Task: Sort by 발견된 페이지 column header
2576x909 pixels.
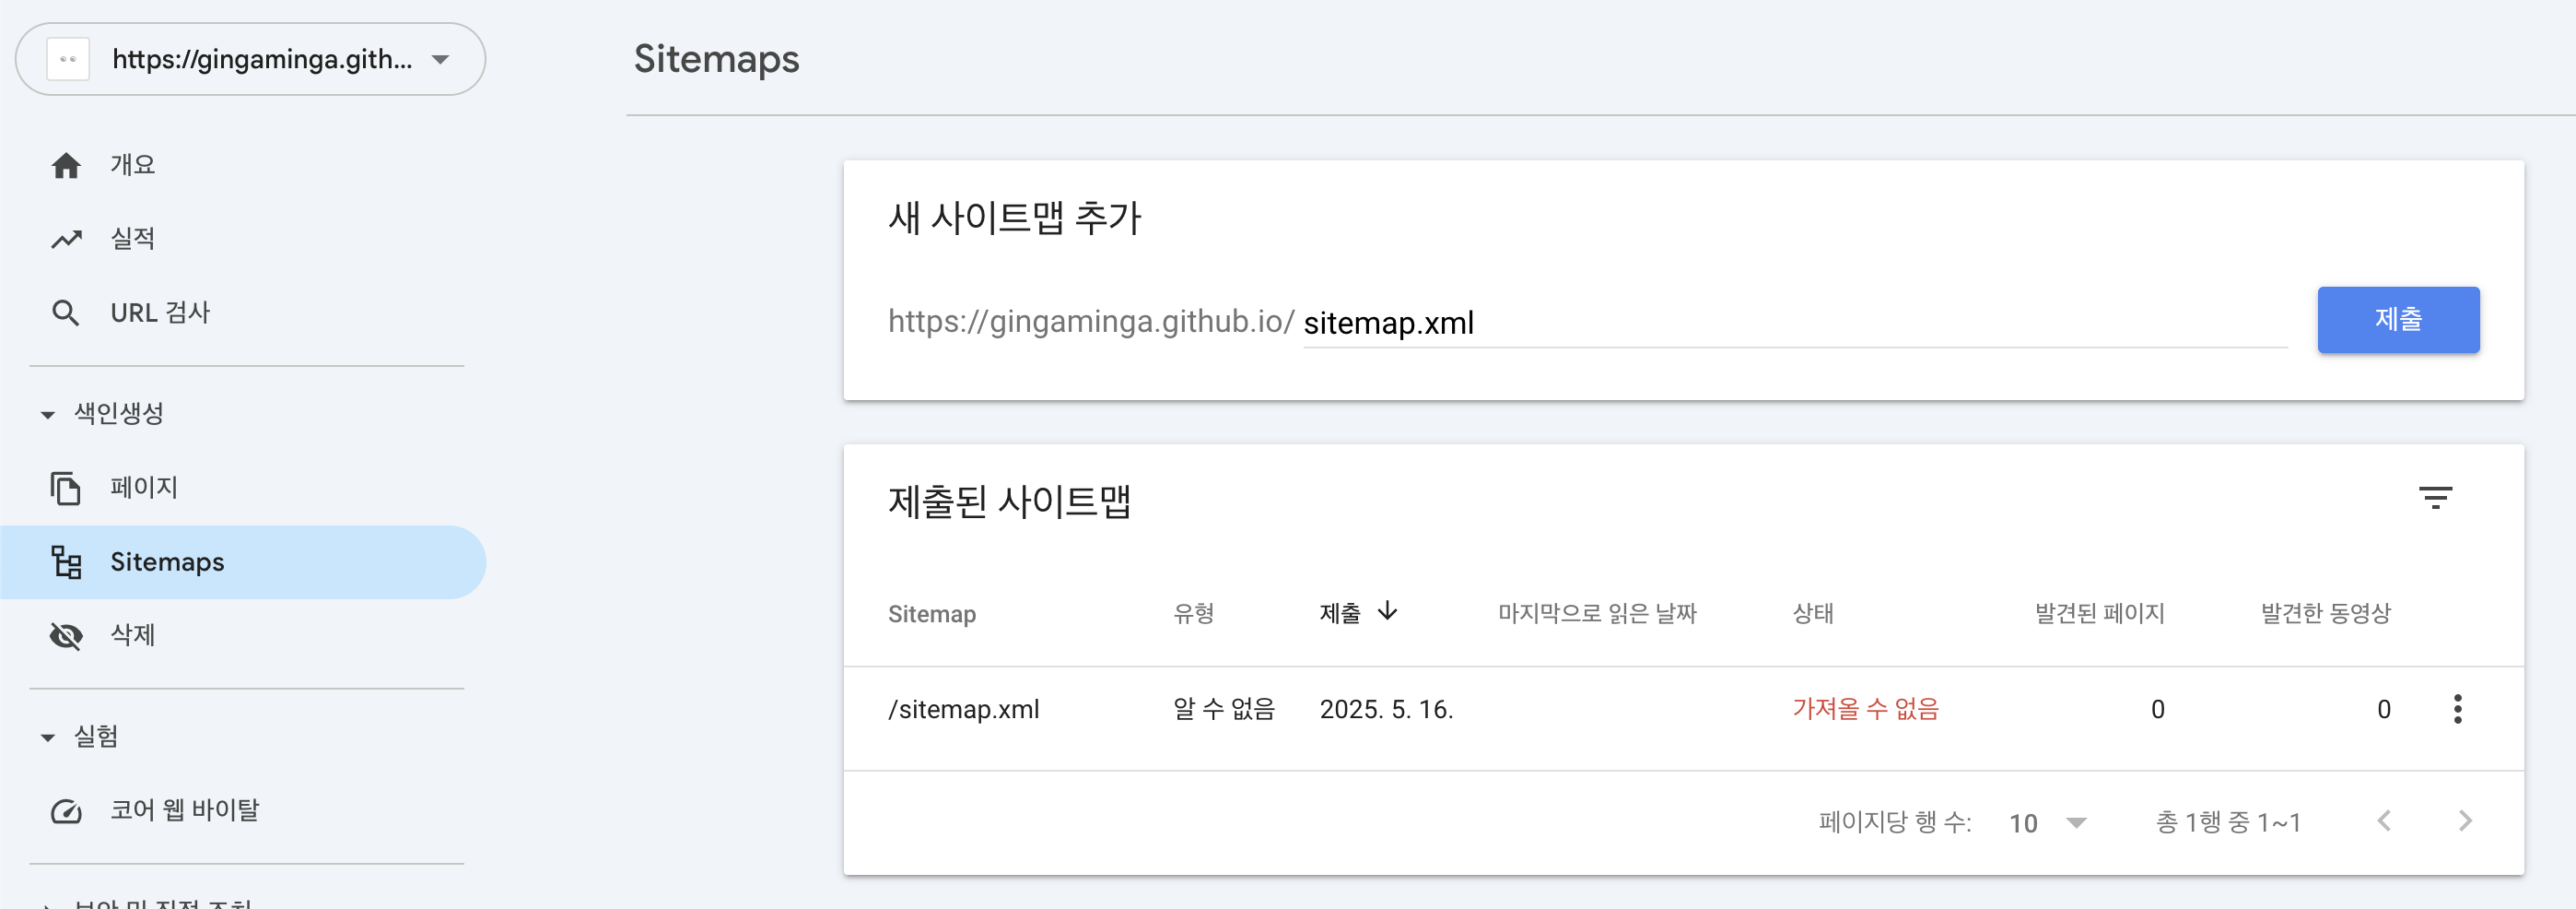Action: 2100,614
